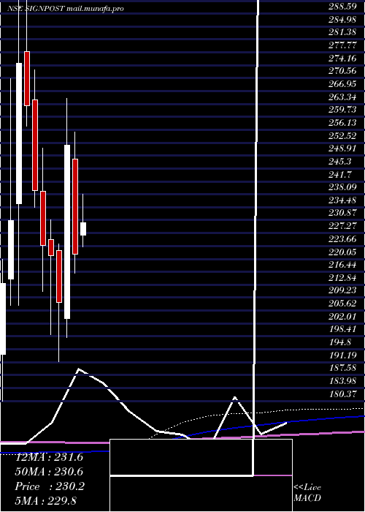Select the 187.58 price axis label
The height and width of the screenshot is (512, 365).
342,368
